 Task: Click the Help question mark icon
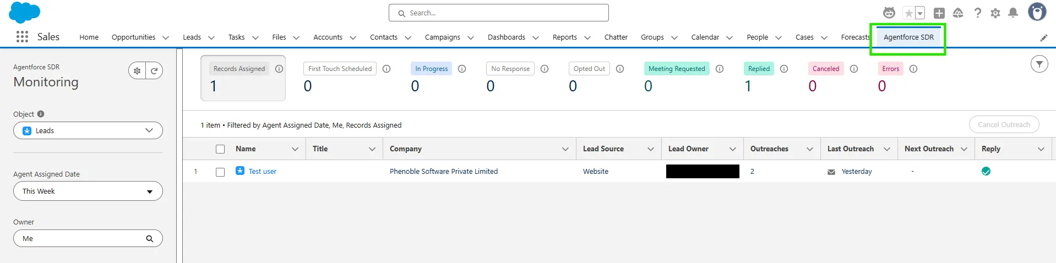click(x=977, y=13)
